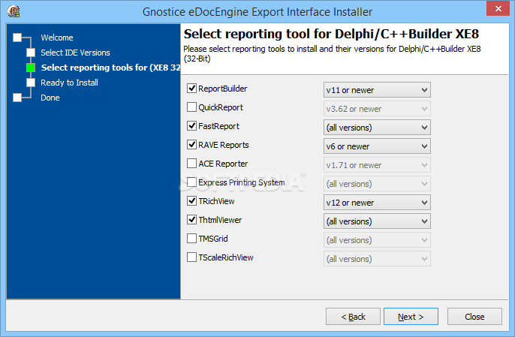
Task: Expand FastReport version dropdown
Action: click(377, 128)
